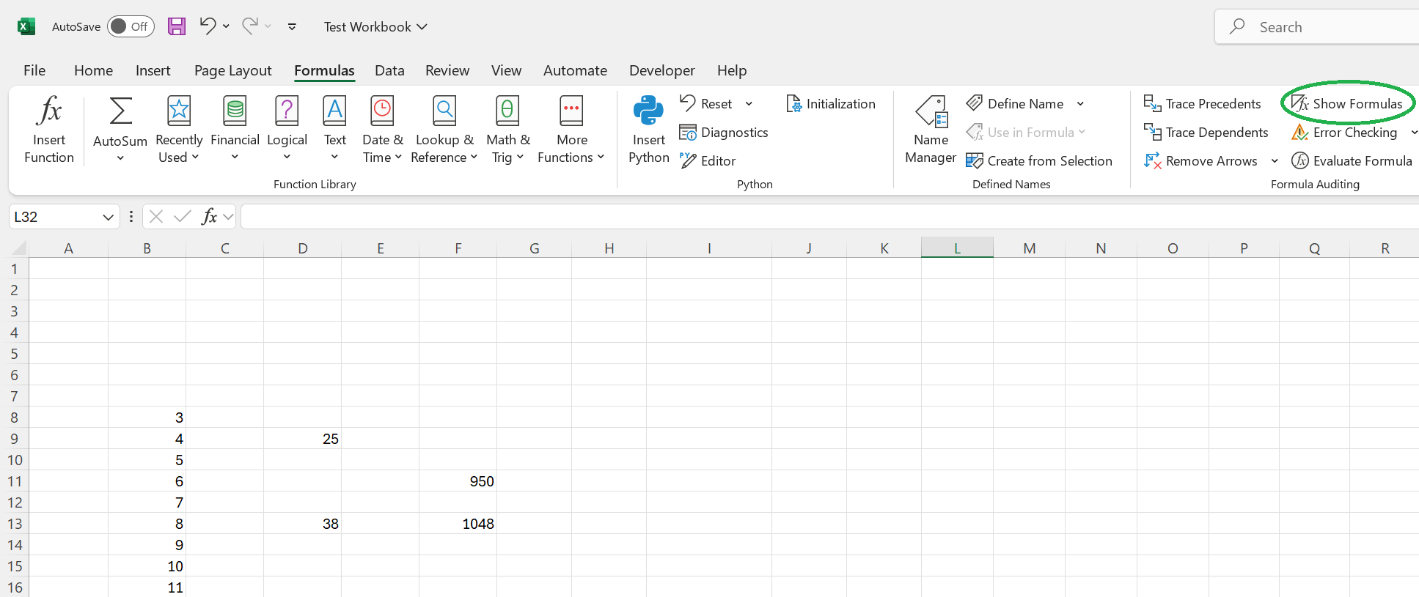The width and height of the screenshot is (1419, 597).
Task: Open Recently Used functions icon
Action: coord(179,111)
